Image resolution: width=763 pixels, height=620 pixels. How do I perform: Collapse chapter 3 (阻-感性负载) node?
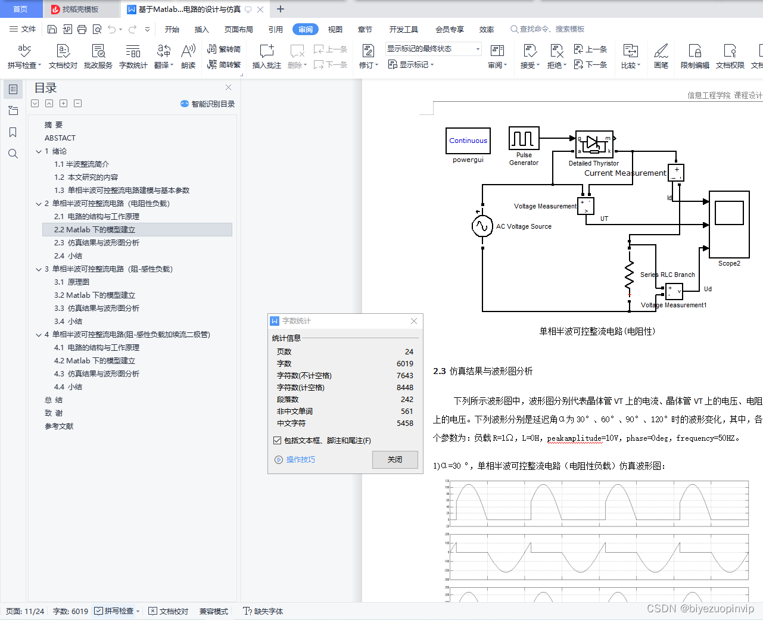[39, 269]
